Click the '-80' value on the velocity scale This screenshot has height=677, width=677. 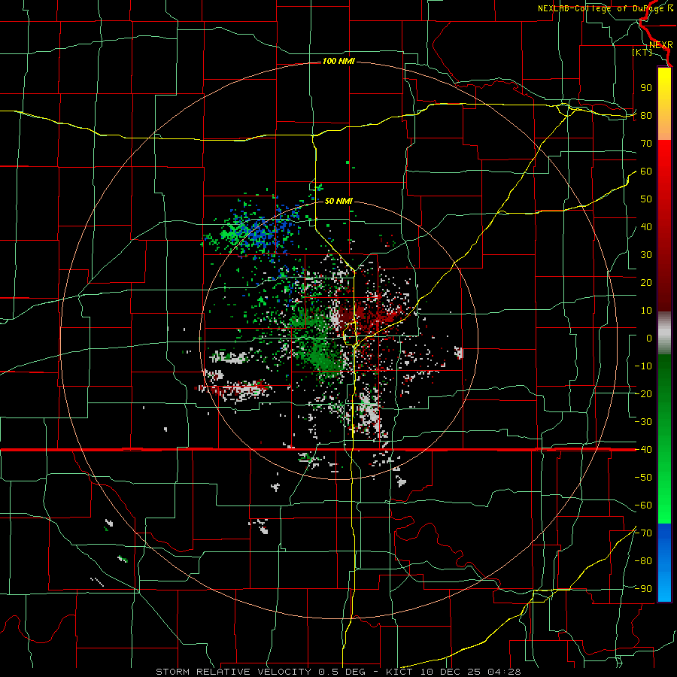point(643,561)
